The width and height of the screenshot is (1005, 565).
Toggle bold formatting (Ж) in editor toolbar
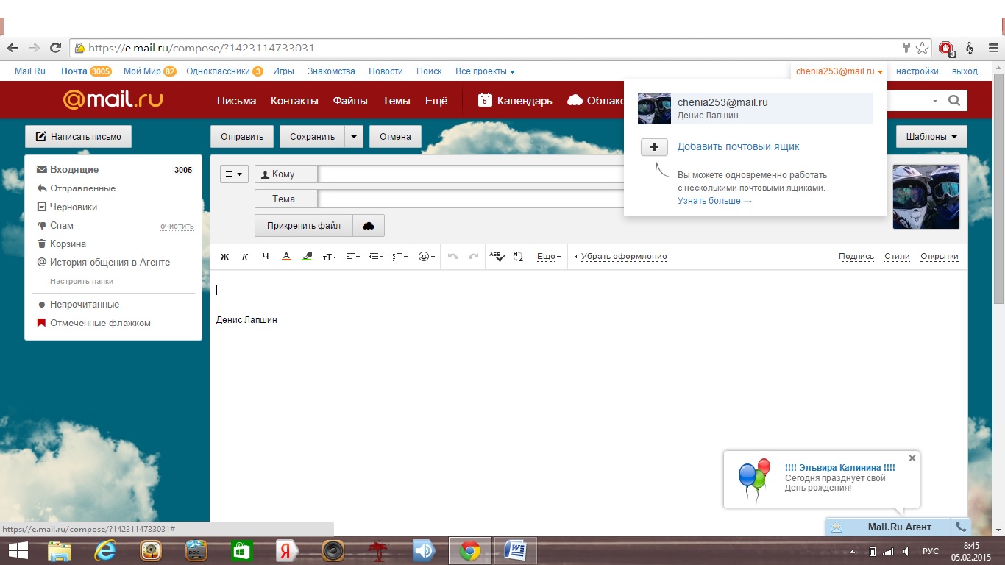click(x=225, y=257)
